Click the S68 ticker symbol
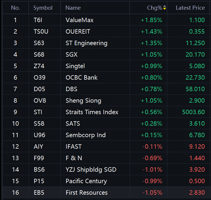The height and width of the screenshot is (200, 211). coord(39,55)
